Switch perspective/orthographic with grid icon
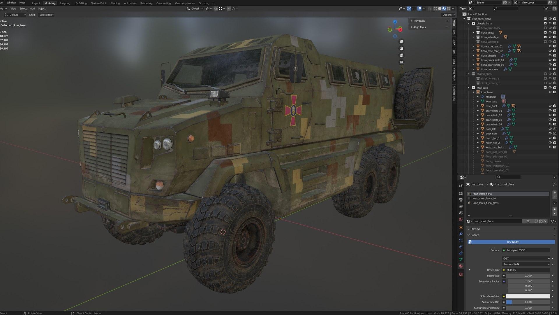 click(x=401, y=62)
